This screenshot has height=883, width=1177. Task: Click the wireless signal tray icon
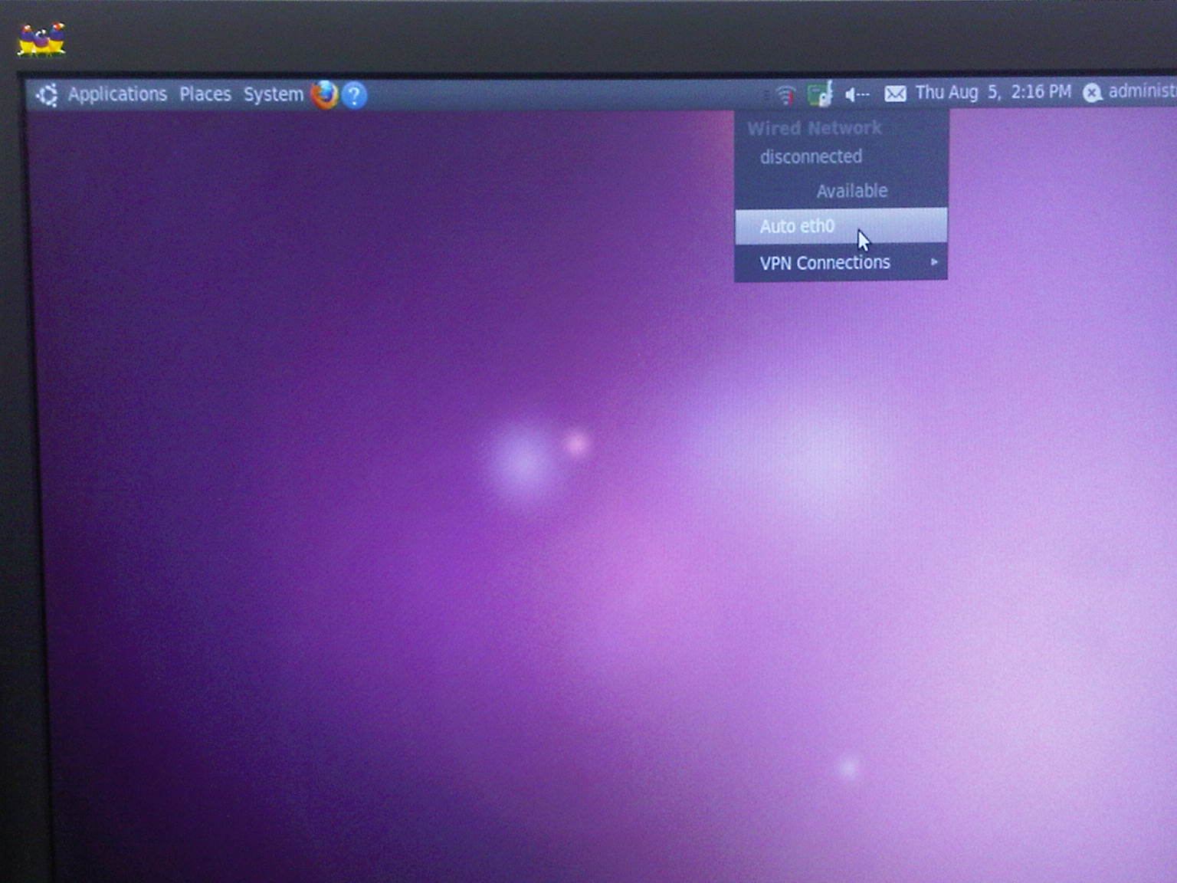click(x=785, y=95)
